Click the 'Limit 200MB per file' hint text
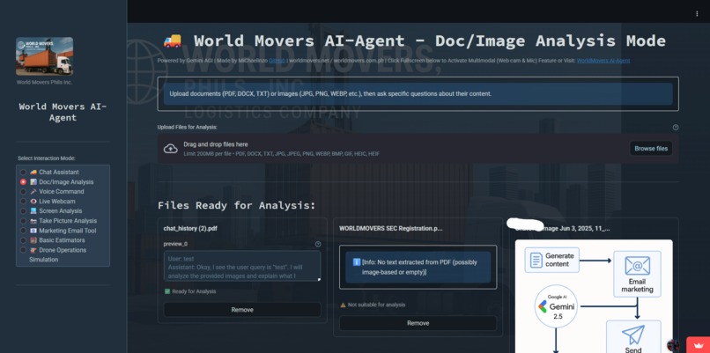Image resolution: width=710 pixels, height=353 pixels. coord(282,154)
